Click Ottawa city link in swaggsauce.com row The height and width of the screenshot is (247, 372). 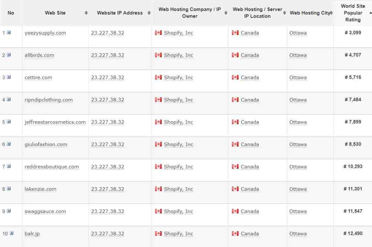click(298, 211)
